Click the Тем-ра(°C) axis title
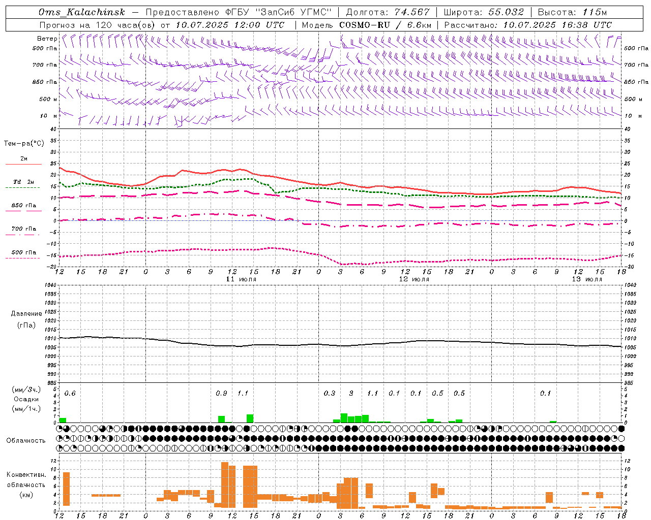 (x=24, y=144)
